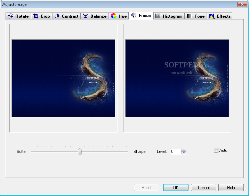Image resolution: width=249 pixels, height=196 pixels.
Task: Click the Hue tab's color wheel icon
Action: point(113,16)
